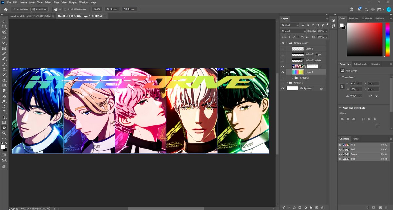Hide the Background layer
This screenshot has width=393, height=210.
point(283,88)
